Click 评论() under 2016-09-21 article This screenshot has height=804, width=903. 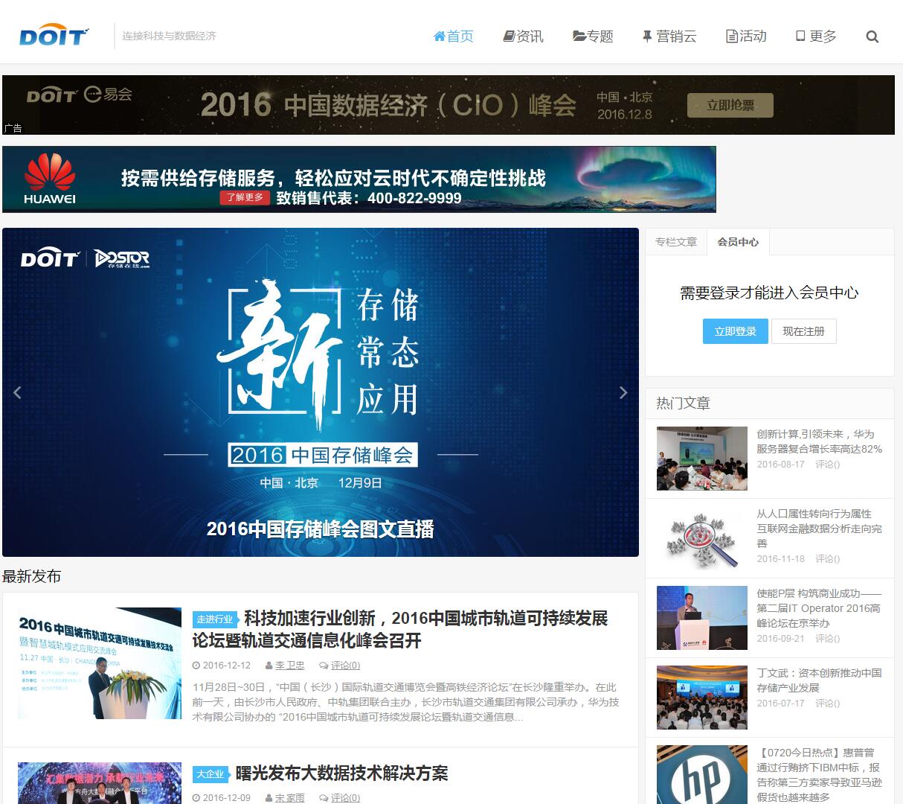pyautogui.click(x=827, y=638)
